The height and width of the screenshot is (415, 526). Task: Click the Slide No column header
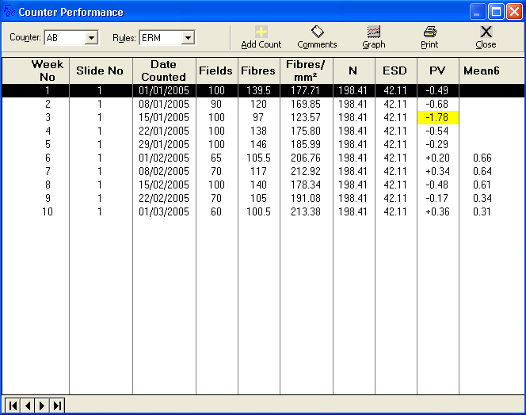pyautogui.click(x=101, y=70)
